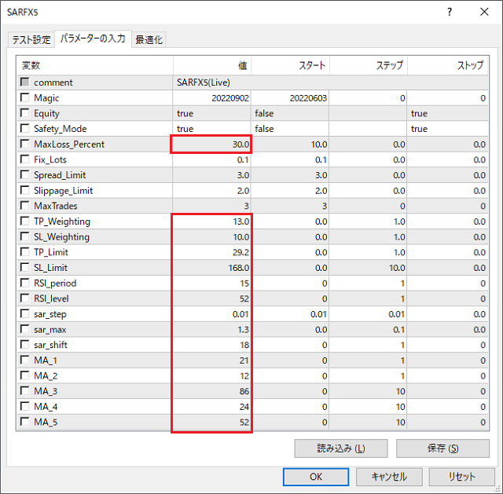Check the TP_Weighting checkbox
This screenshot has width=503, height=494.
24,221
